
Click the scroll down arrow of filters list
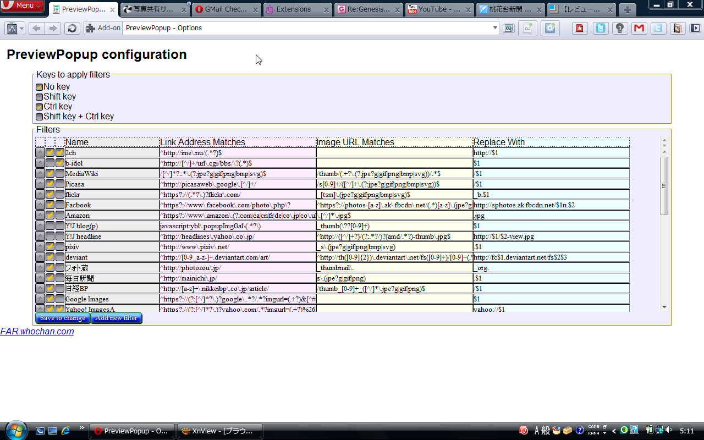664,307
